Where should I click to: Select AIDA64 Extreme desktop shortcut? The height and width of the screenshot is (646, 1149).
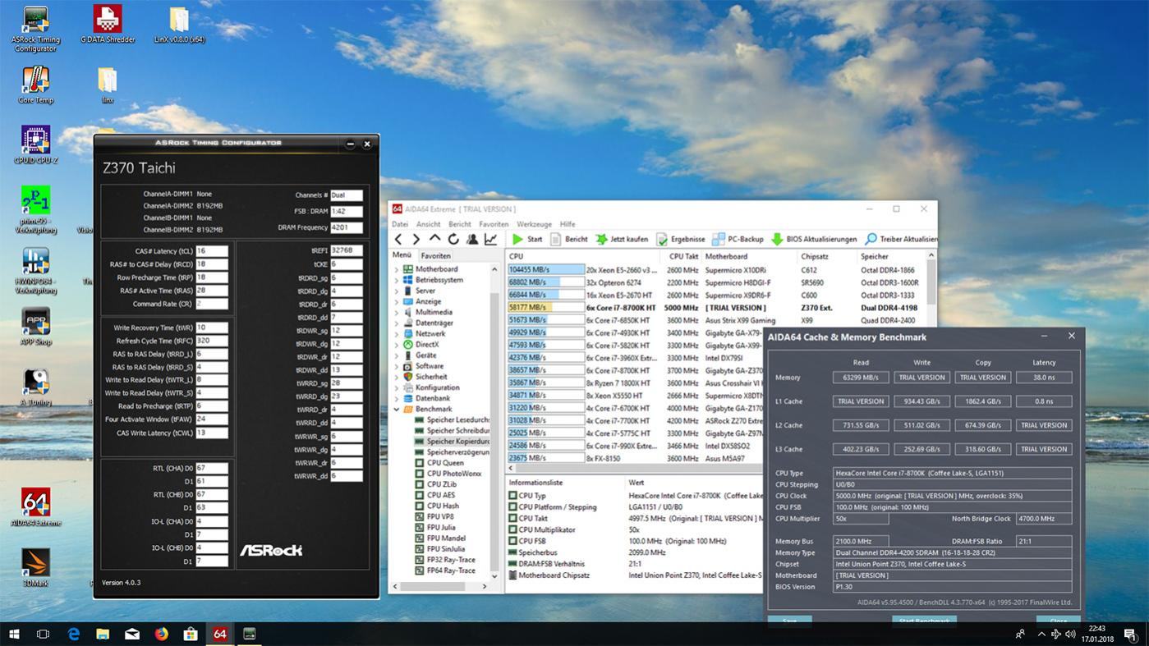pyautogui.click(x=35, y=507)
